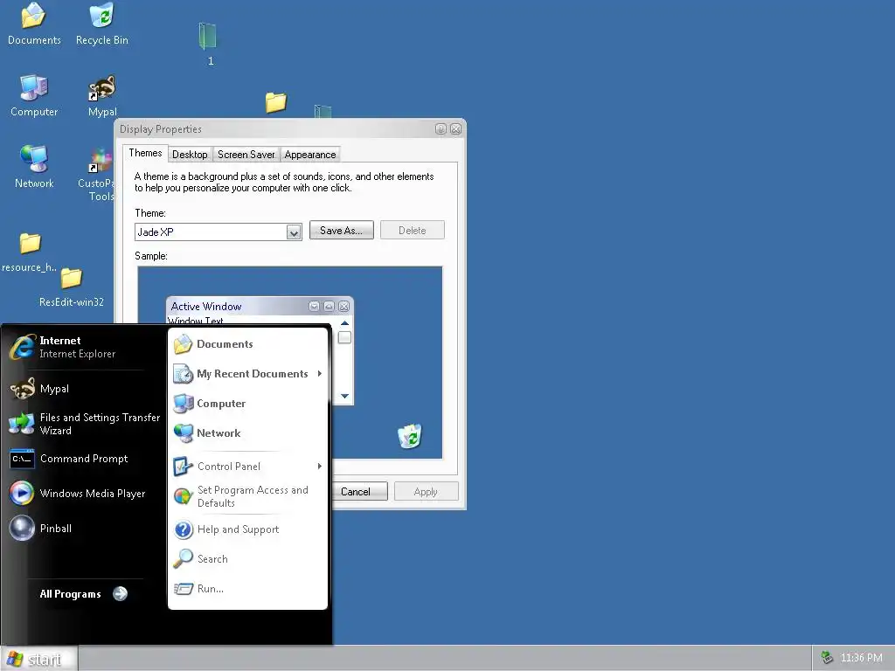Click the system tray network icon
The height and width of the screenshot is (671, 895).
coord(827,658)
